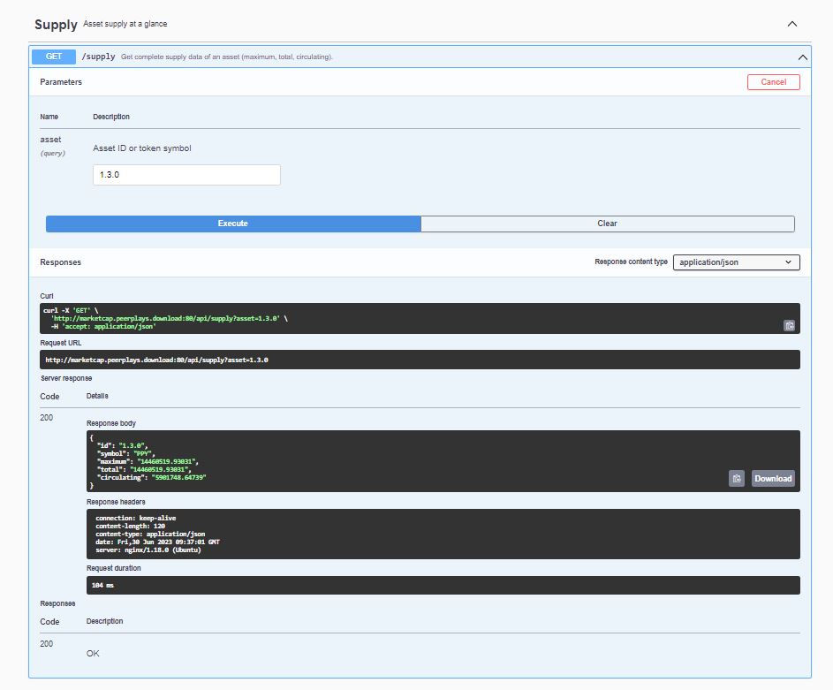
Task: Download the response body
Action: tap(773, 479)
